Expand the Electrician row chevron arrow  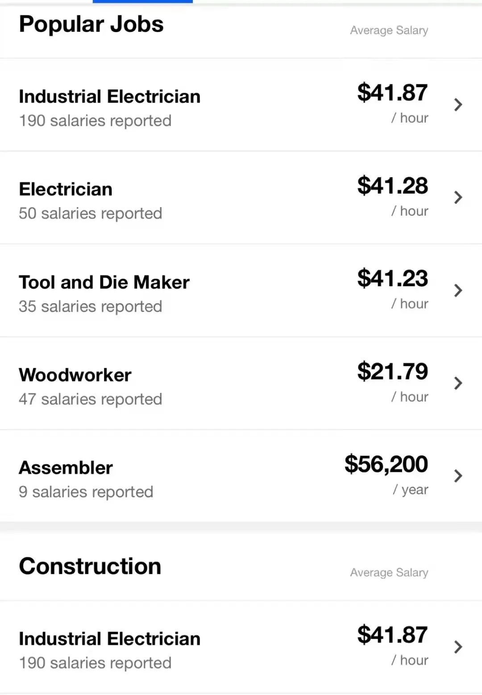pyautogui.click(x=458, y=197)
